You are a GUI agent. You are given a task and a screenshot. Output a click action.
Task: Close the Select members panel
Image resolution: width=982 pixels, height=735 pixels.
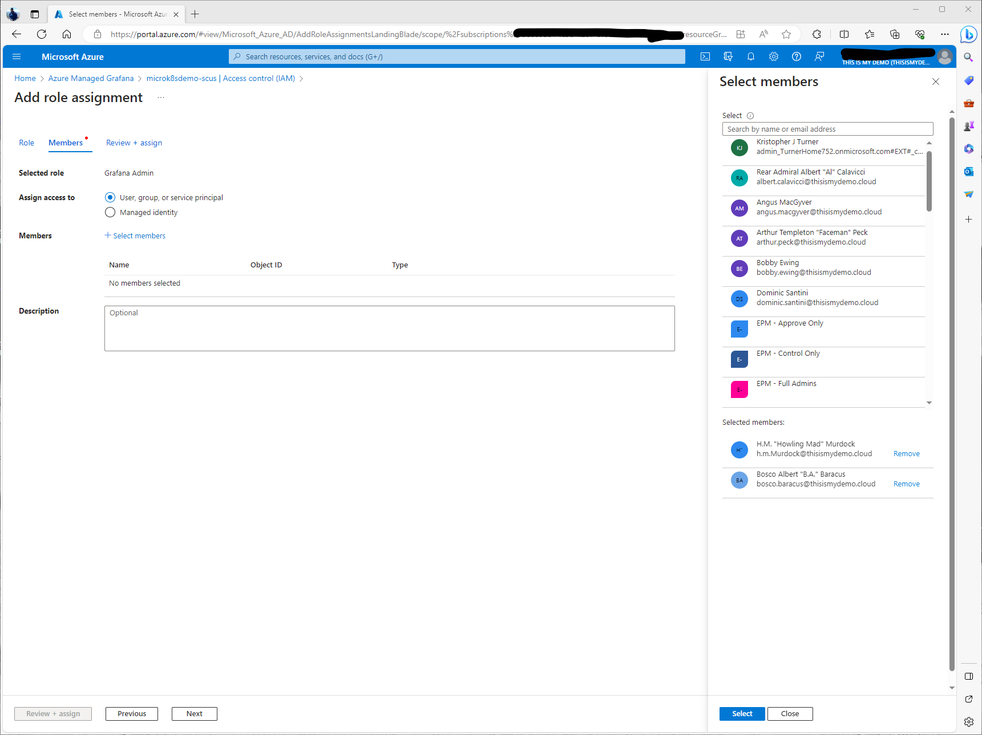[936, 82]
